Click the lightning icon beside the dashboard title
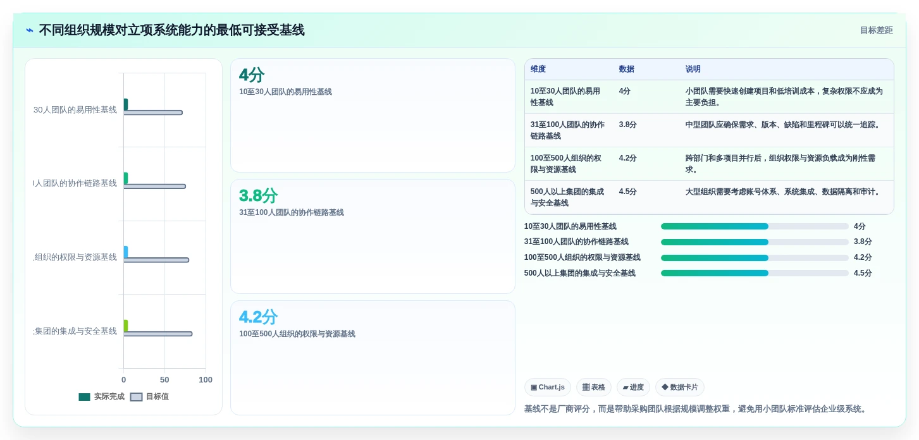This screenshot has width=919, height=440. click(x=30, y=30)
